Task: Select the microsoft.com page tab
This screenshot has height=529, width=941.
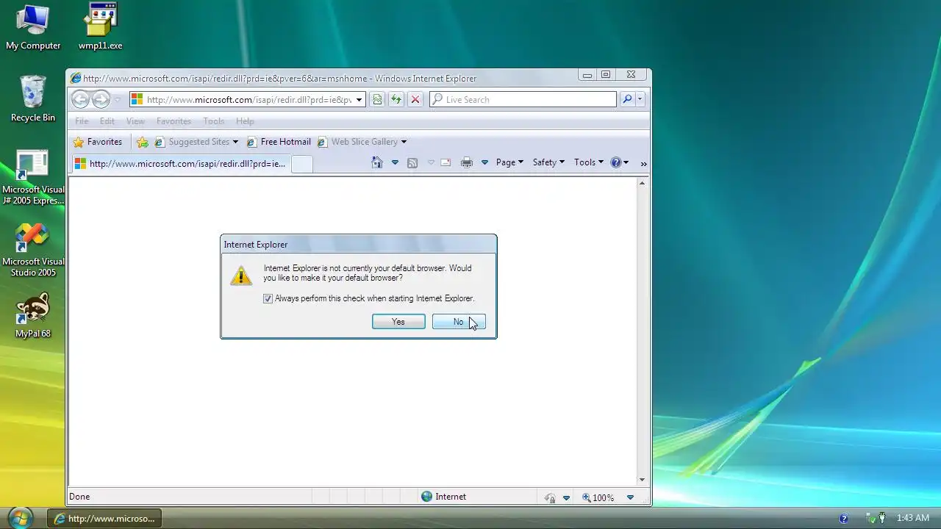Action: [x=180, y=164]
